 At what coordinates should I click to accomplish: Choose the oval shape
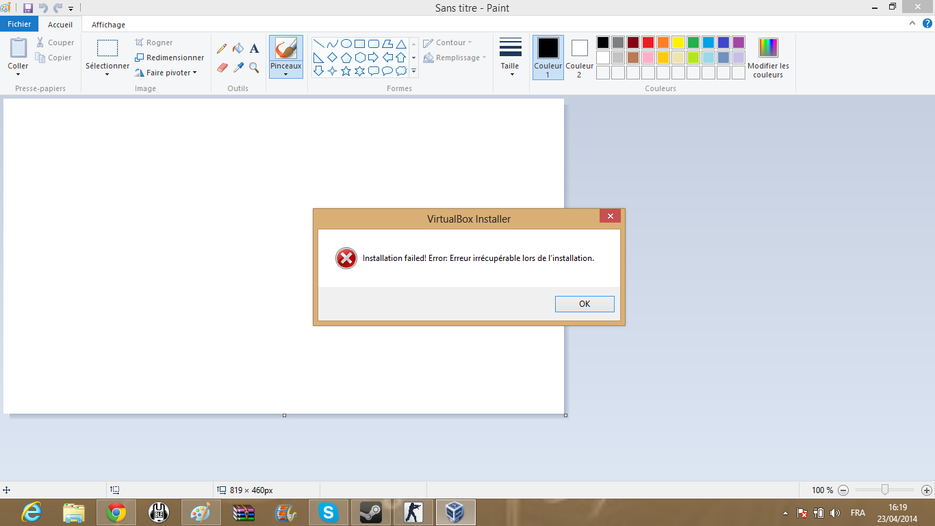click(346, 44)
